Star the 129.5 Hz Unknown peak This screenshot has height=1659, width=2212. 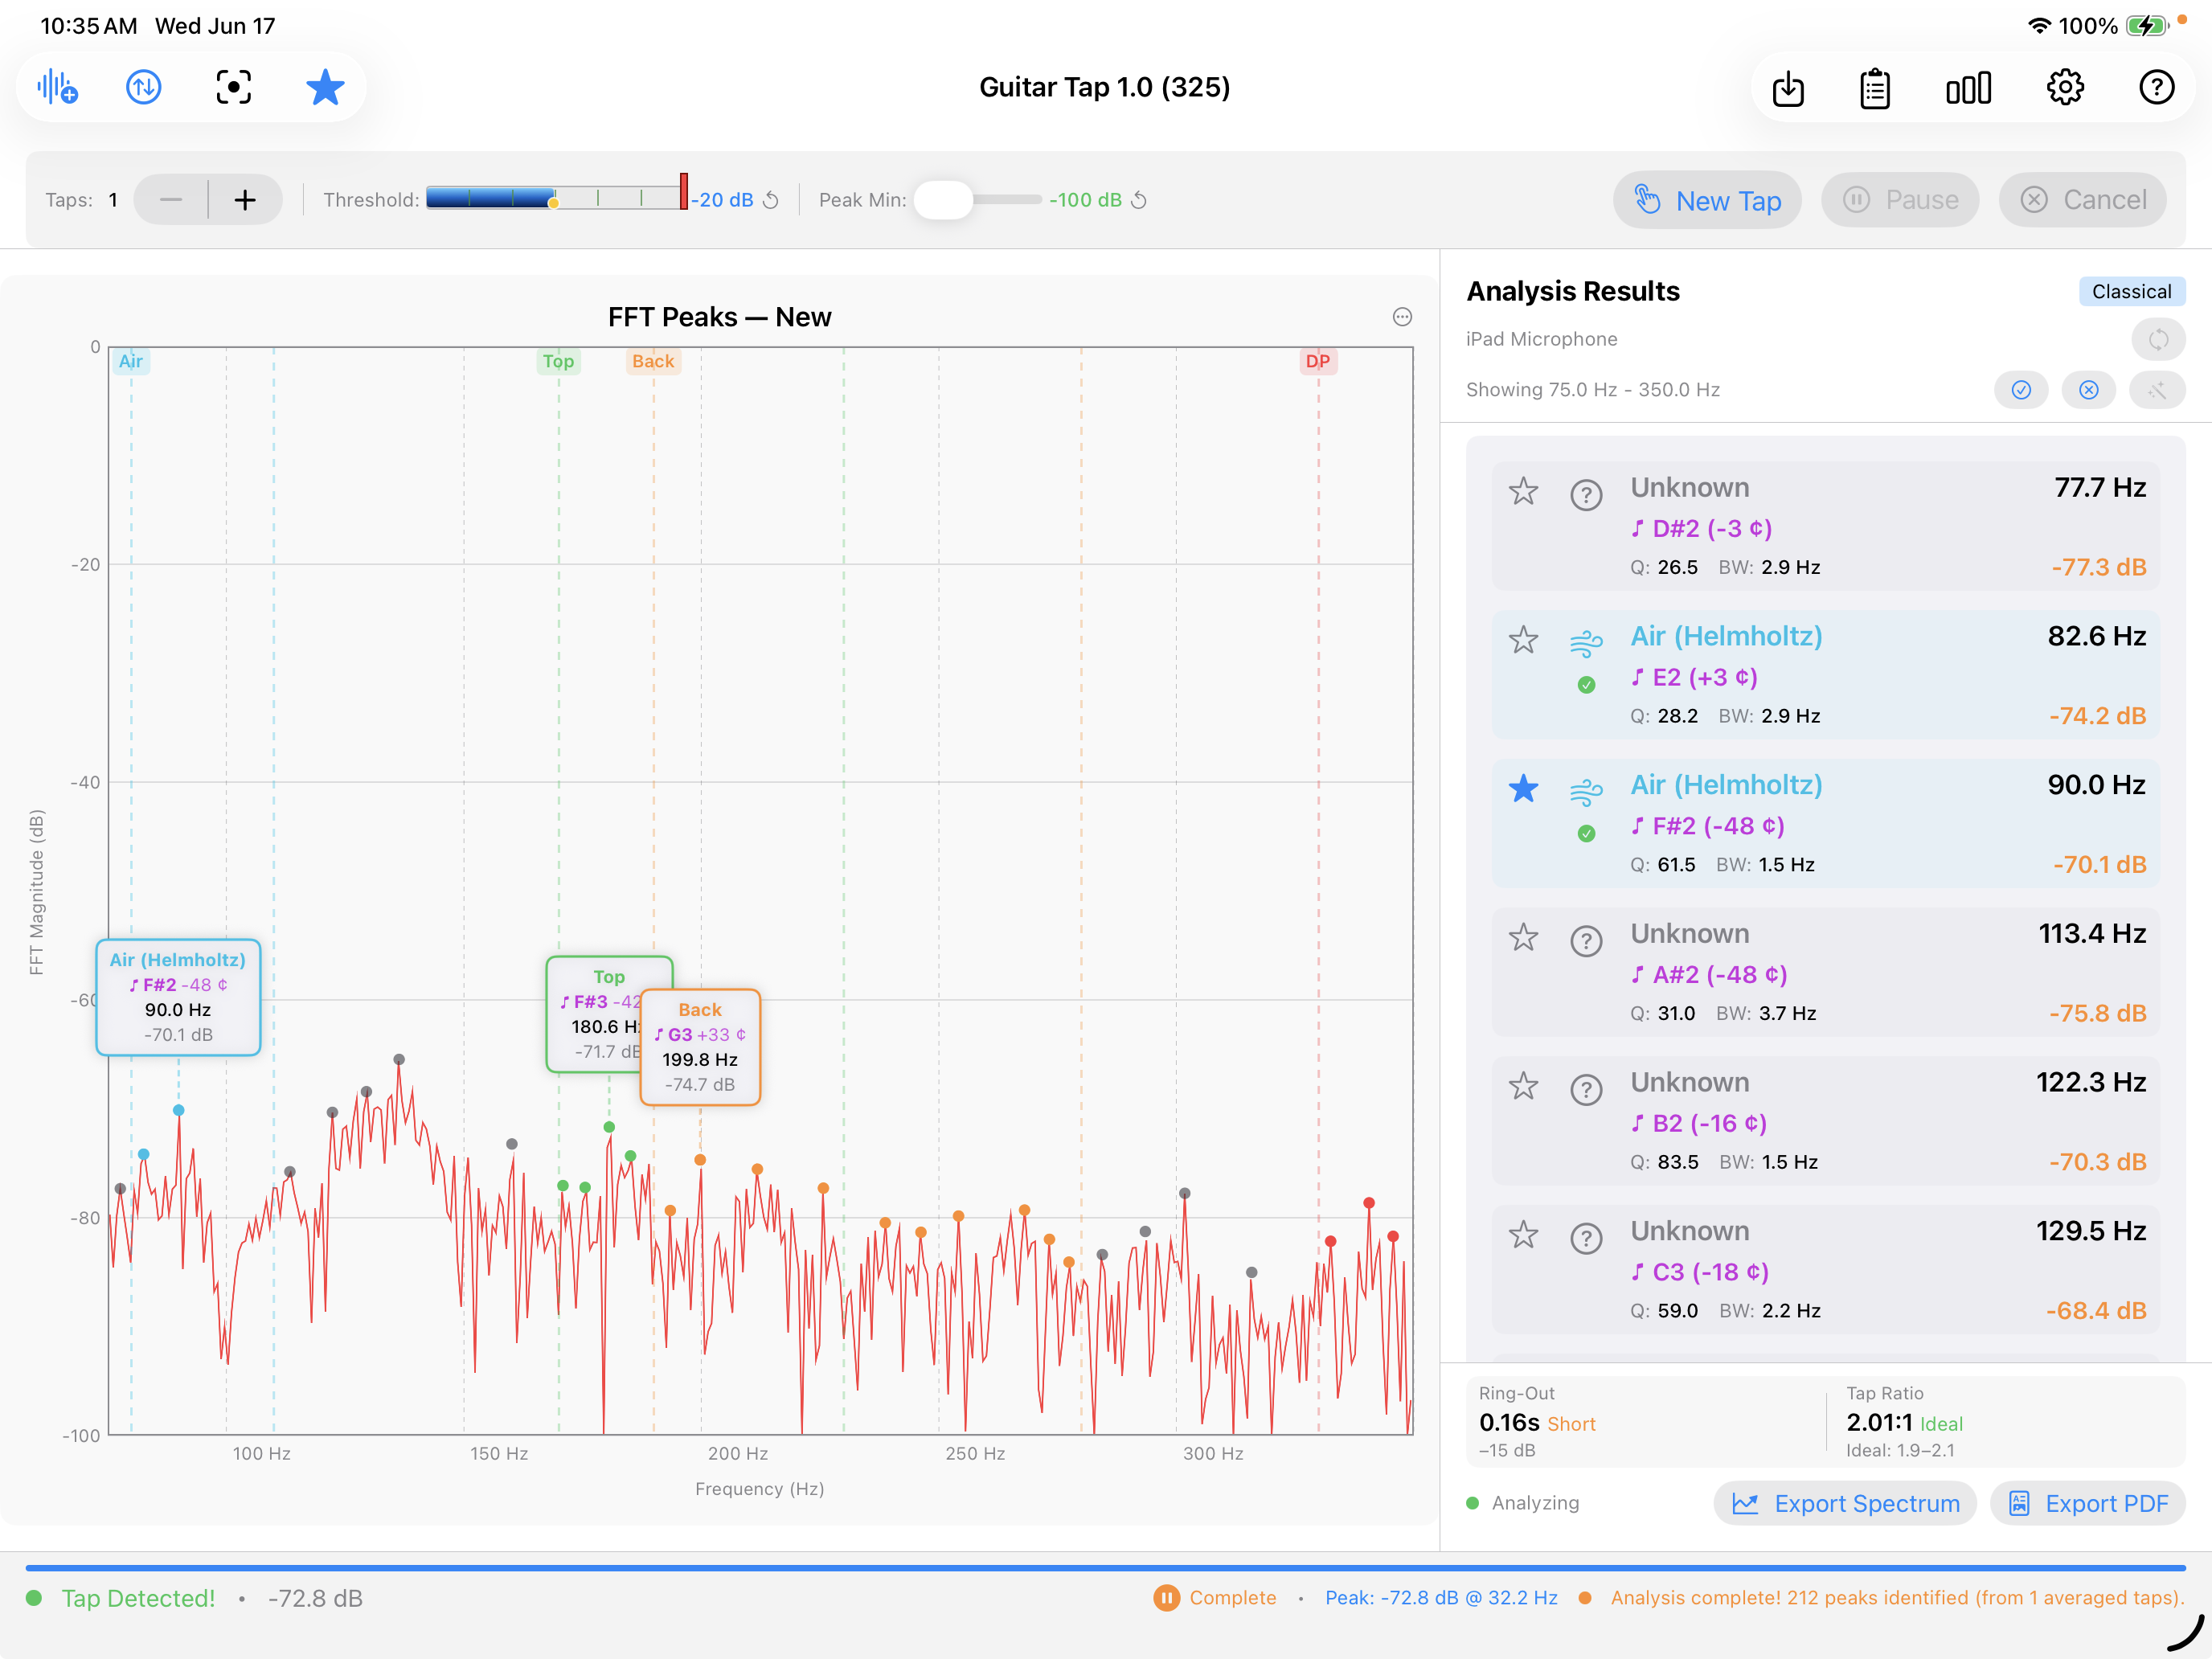(x=1523, y=1235)
